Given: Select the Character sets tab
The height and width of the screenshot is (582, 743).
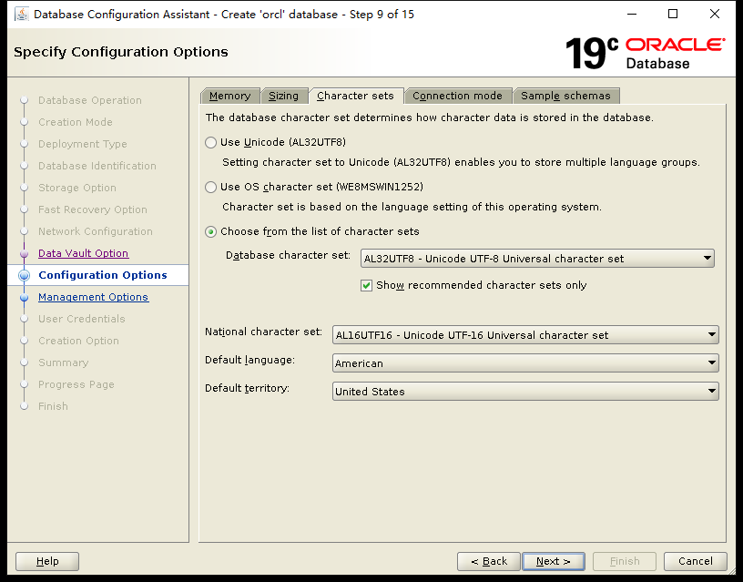Looking at the screenshot, I should [355, 96].
